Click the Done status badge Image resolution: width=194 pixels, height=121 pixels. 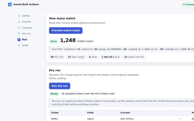(54, 41)
